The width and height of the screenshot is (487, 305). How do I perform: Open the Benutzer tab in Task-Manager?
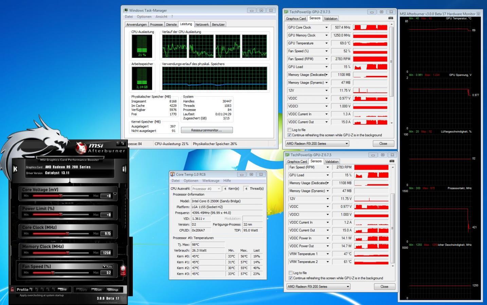click(218, 24)
